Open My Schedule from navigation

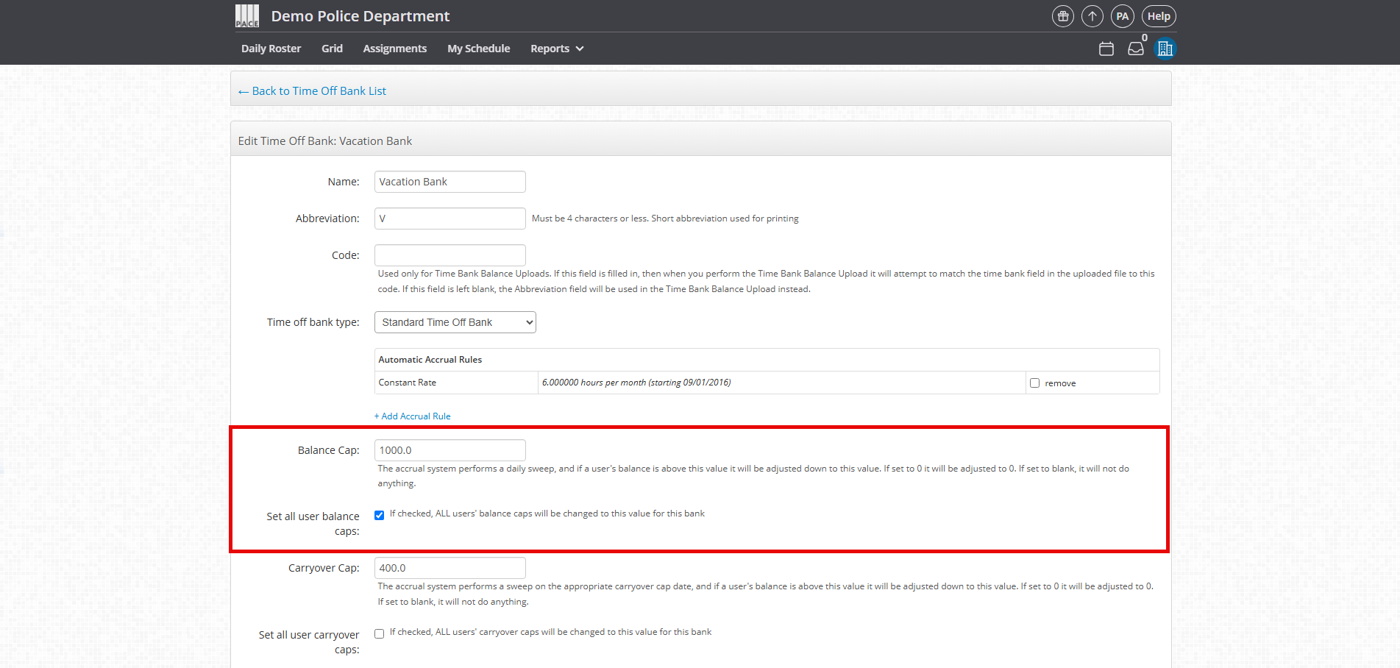pos(478,49)
